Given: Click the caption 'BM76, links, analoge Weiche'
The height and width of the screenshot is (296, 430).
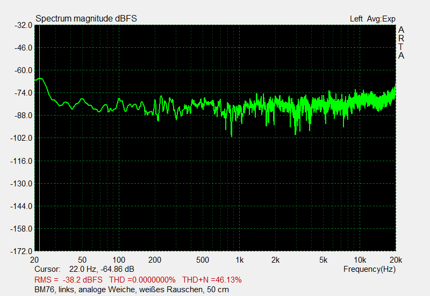Looking at the screenshot, I should click(x=84, y=290).
